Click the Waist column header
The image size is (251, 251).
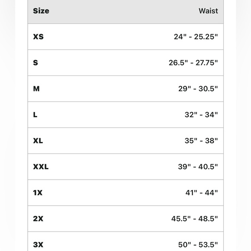208,11
